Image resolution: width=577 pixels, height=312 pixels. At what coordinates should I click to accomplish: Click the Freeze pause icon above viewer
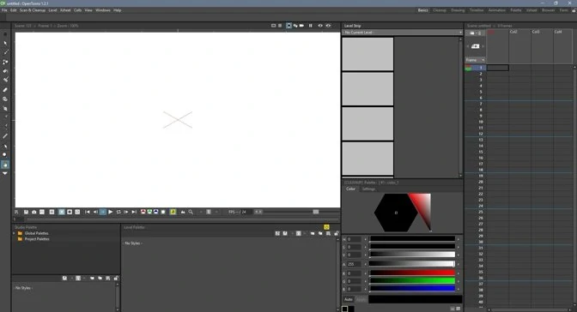[310, 26]
